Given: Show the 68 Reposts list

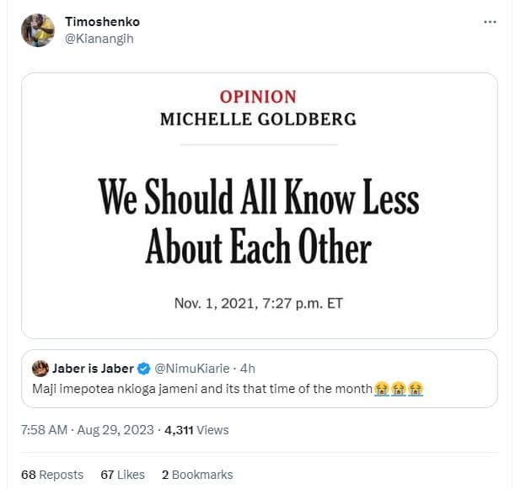Looking at the screenshot, I should [x=52, y=475].
